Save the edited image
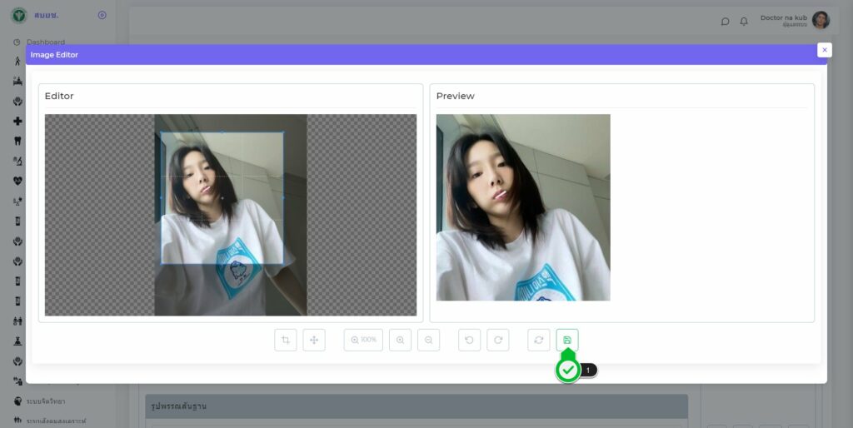This screenshot has width=853, height=428. pyautogui.click(x=567, y=340)
